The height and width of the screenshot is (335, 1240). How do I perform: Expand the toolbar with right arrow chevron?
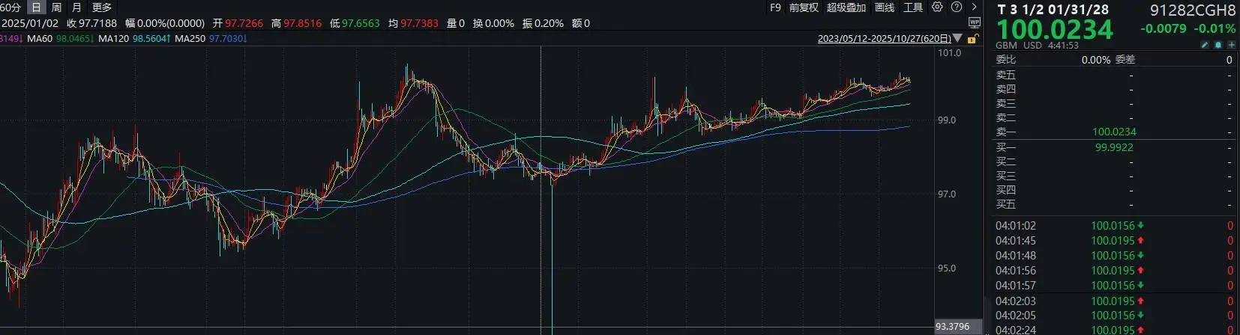(974, 7)
